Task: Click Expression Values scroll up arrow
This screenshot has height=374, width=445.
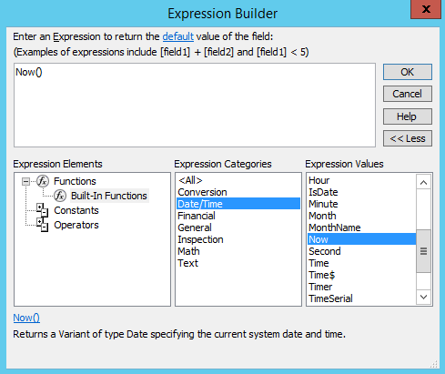Action: (423, 182)
